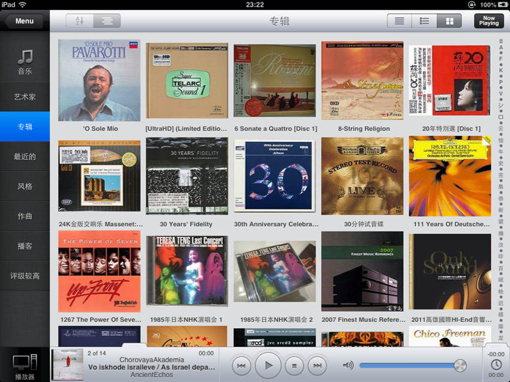
Task: Skip to previous track
Action: [x=241, y=366]
